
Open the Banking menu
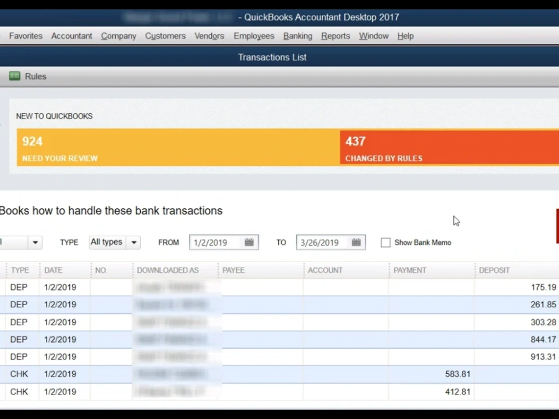[298, 36]
